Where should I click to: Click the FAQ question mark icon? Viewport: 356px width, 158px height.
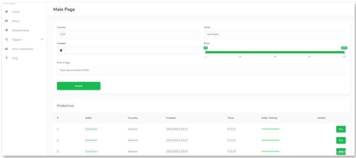pyautogui.click(x=6, y=58)
